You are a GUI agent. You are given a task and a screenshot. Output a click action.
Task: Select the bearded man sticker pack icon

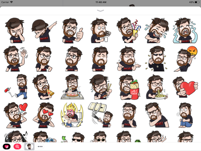[x=29, y=146]
